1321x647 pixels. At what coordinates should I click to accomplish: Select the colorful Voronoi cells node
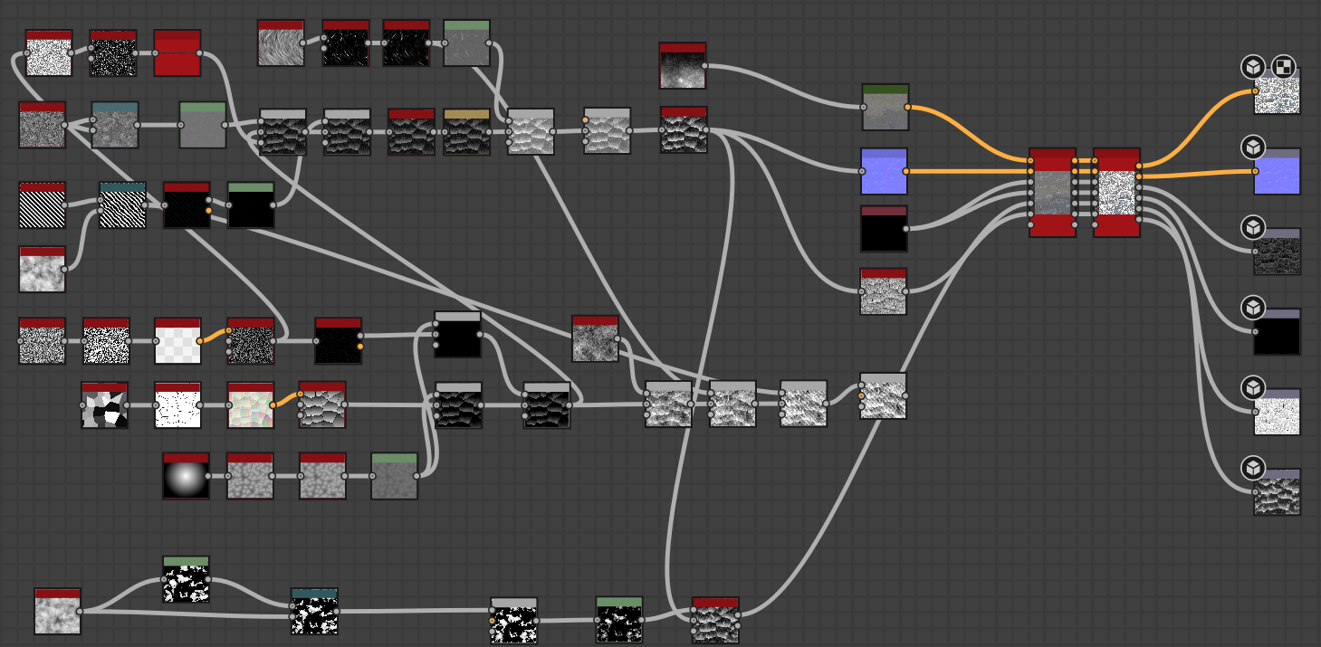250,405
